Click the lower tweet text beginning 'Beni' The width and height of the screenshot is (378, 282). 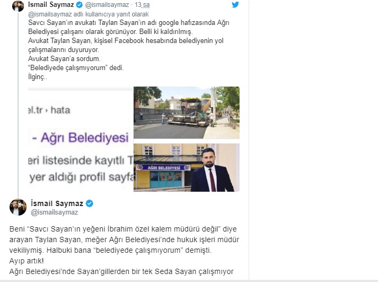tap(124, 250)
